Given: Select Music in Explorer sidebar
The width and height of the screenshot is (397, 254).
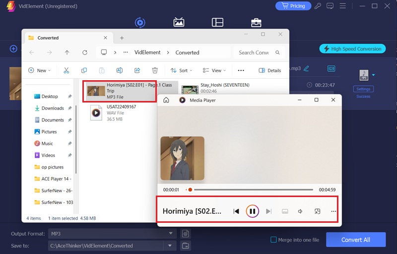Looking at the screenshot, I should click(47, 143).
